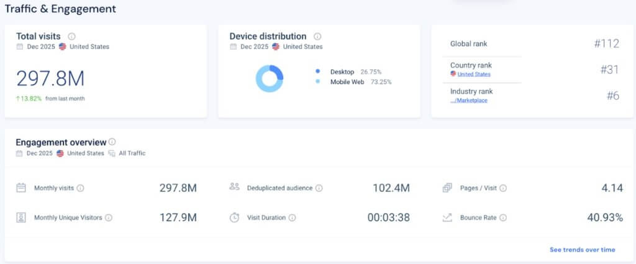Click info icon next to Bounce Rate
This screenshot has height=264, width=636.
click(x=503, y=218)
